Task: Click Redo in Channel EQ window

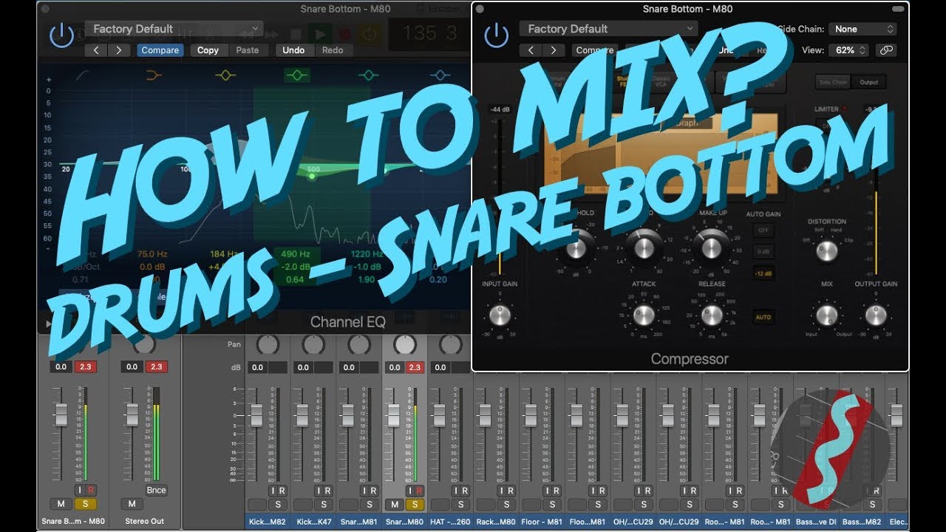Action: 333,50
